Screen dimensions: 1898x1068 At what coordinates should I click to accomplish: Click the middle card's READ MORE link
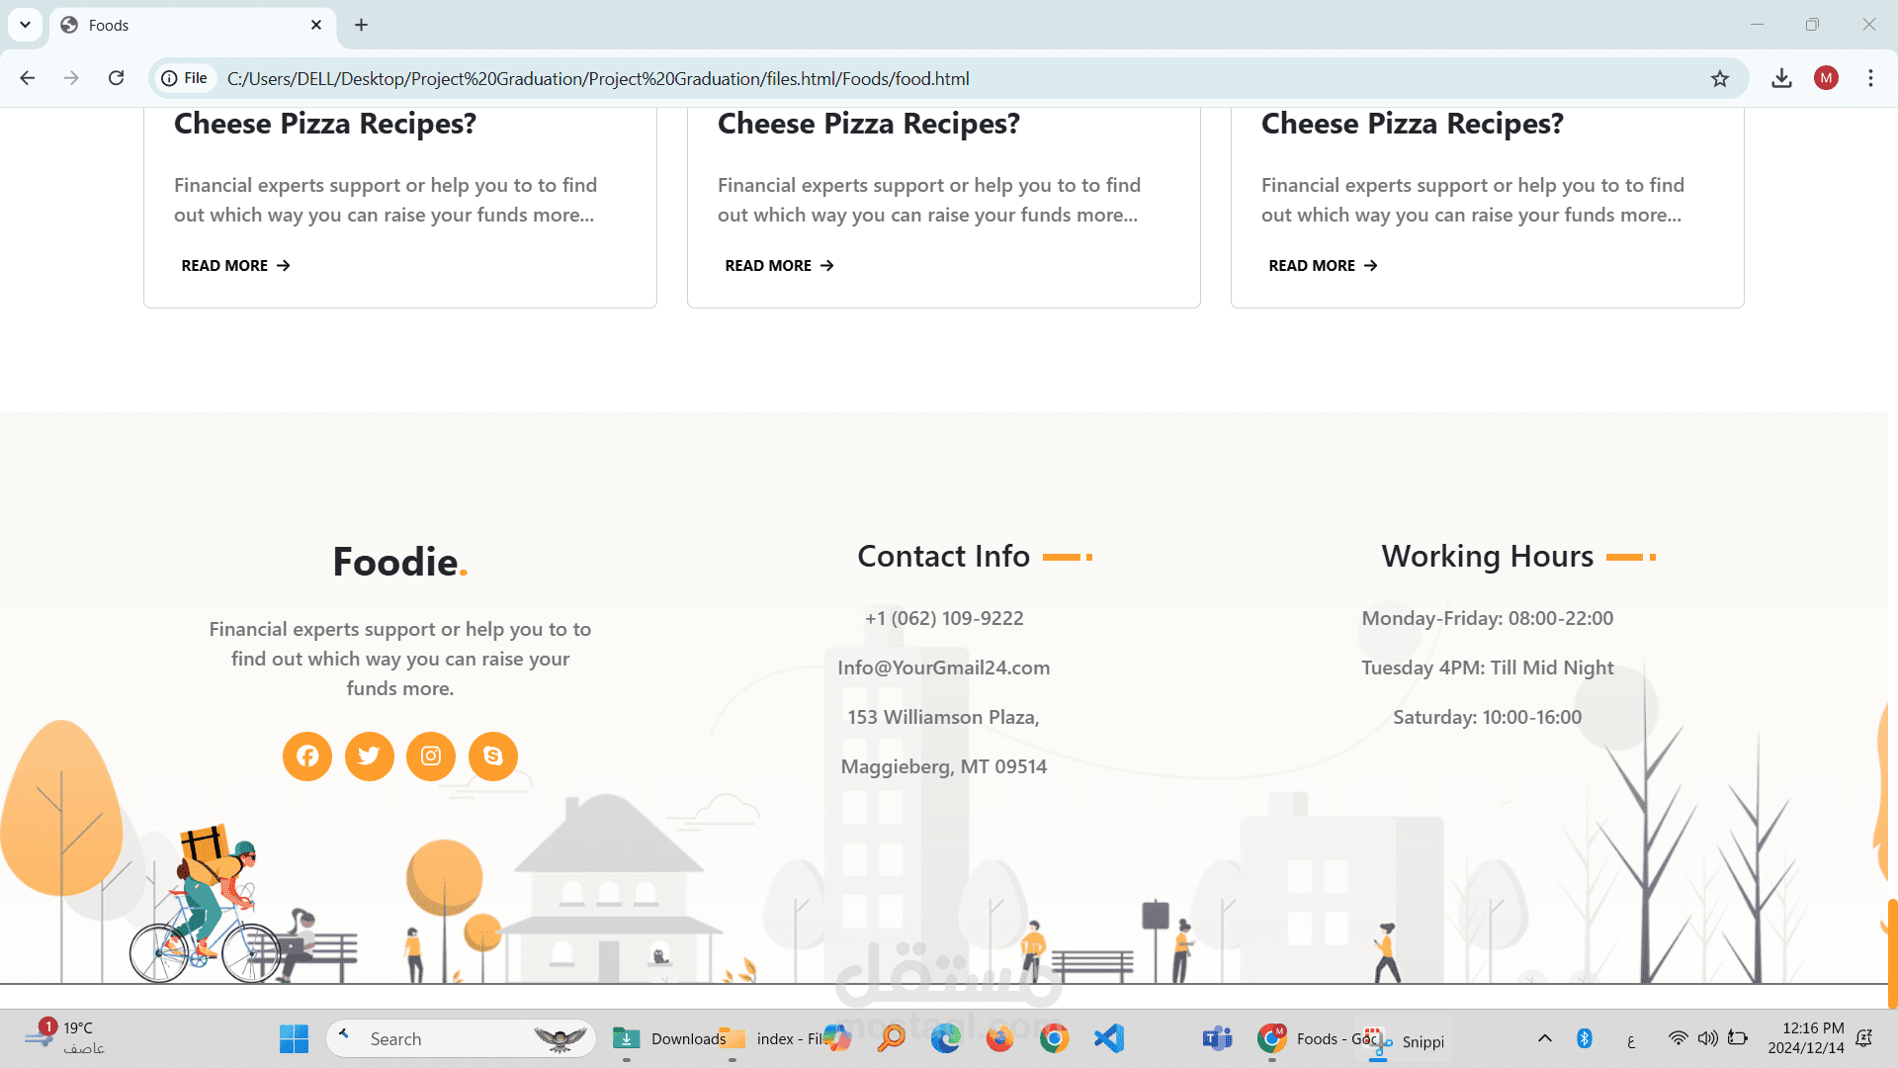point(779,265)
